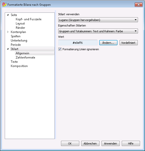The width and height of the screenshot is (145, 151).
Task: Click the Banana app icon in title bar
Action: click(x=4, y=4)
